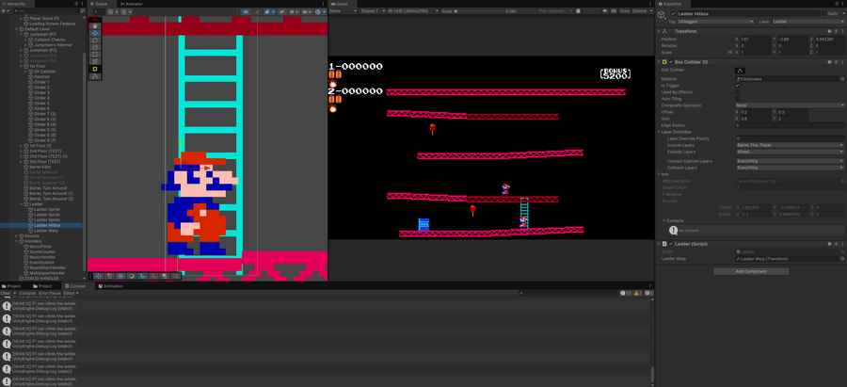This screenshot has height=387, width=847.
Task: Switch to the Animation tab
Action: (111, 286)
